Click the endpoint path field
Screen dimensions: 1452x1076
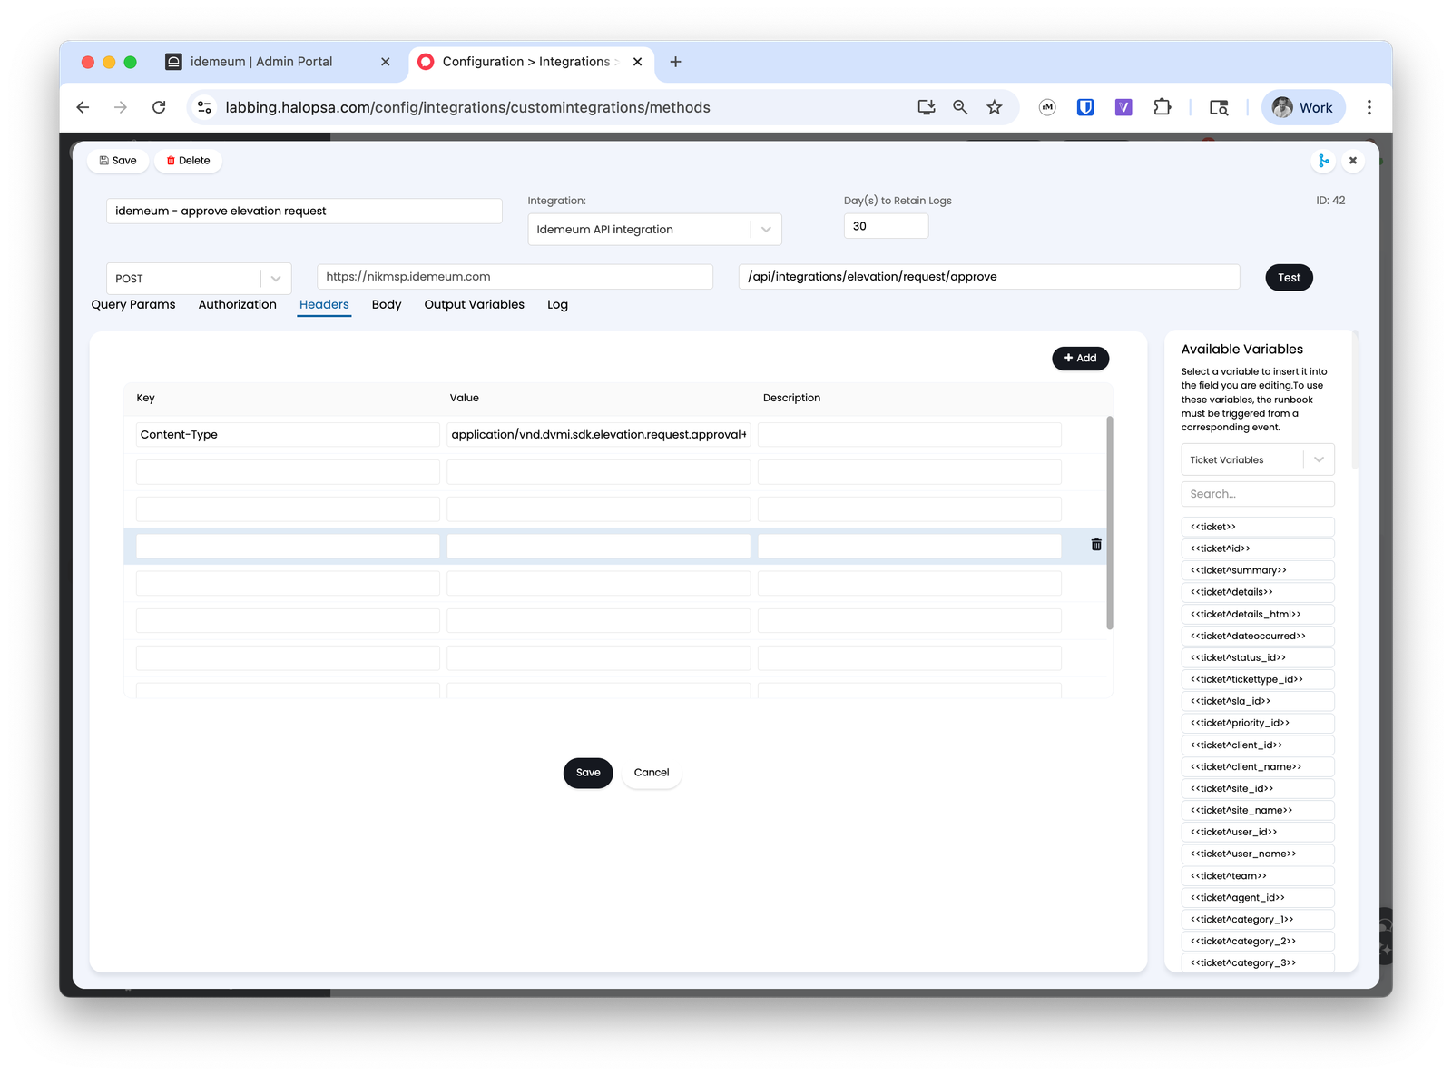[x=989, y=277]
